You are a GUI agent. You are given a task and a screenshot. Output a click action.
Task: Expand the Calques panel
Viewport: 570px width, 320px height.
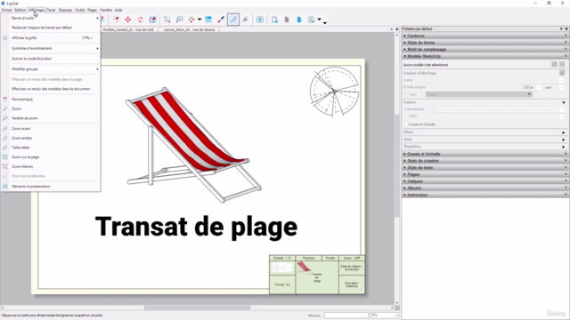[405, 181]
